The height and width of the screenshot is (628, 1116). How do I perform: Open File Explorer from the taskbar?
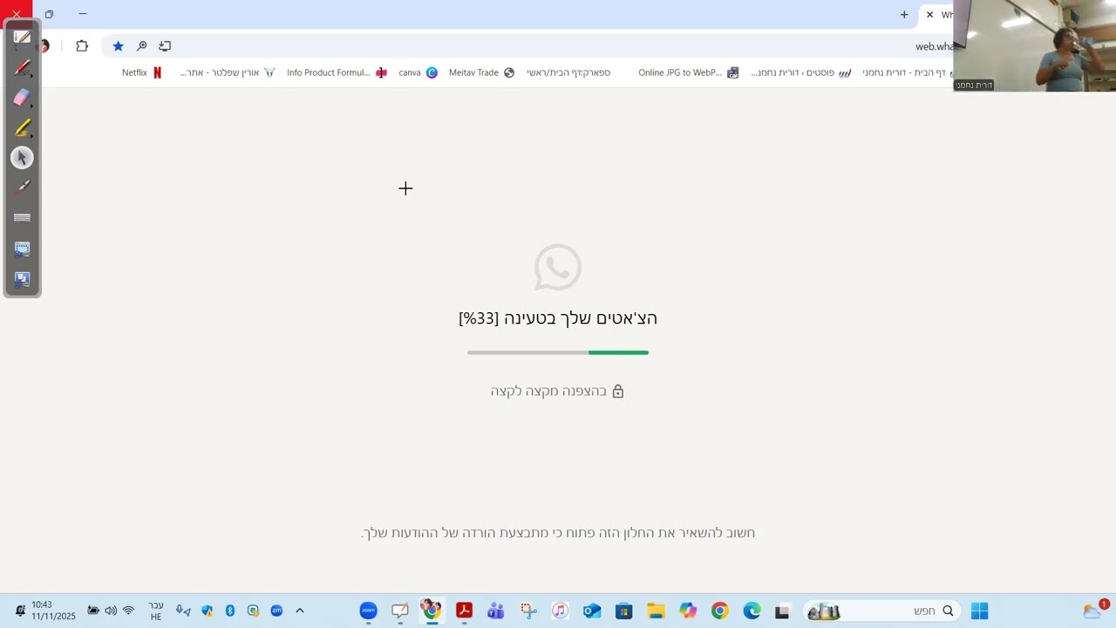point(656,611)
